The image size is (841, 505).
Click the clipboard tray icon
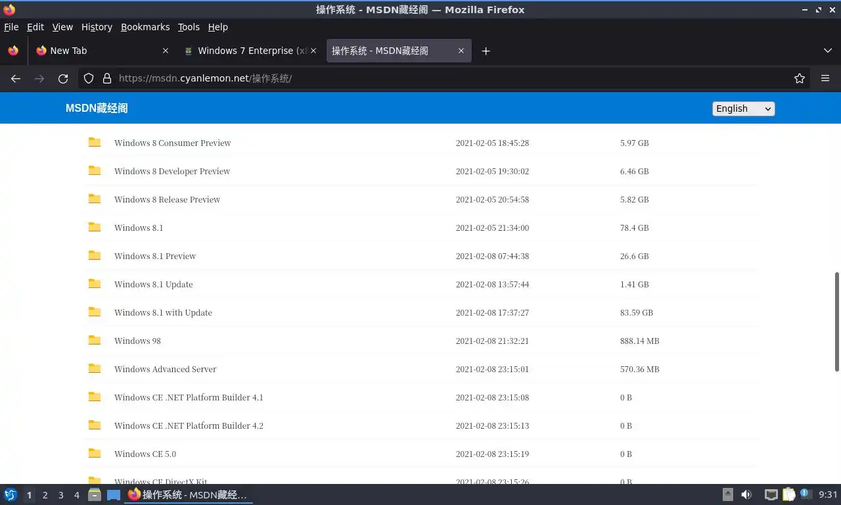point(788,494)
